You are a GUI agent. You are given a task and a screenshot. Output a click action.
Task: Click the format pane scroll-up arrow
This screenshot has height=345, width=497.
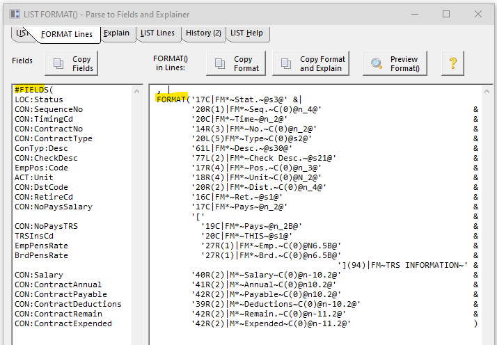click(487, 92)
